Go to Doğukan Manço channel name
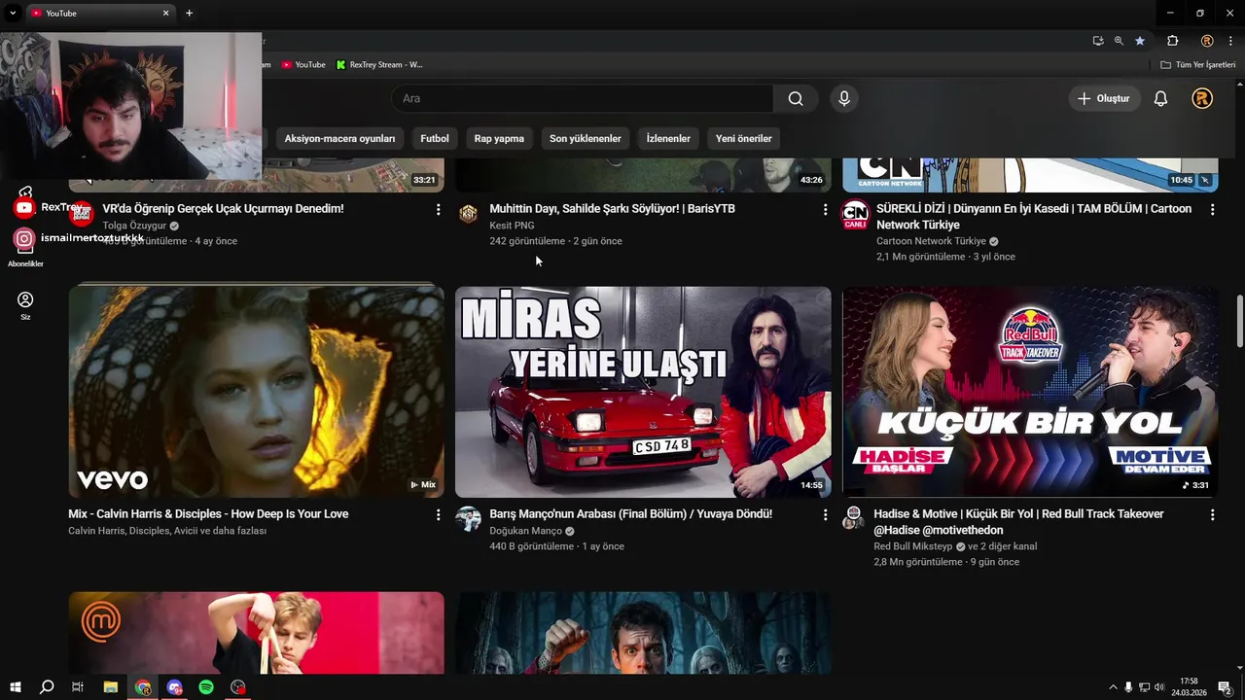1245x700 pixels. (525, 531)
